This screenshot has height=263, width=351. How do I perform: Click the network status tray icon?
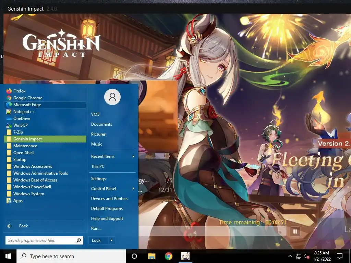pos(299,256)
